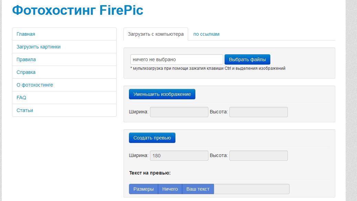Select the Ваш текст preview option
This screenshot has width=357, height=201.
pos(198,189)
